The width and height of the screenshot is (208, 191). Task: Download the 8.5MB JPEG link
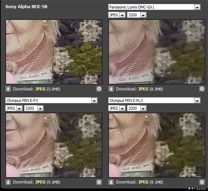[x=143, y=89]
